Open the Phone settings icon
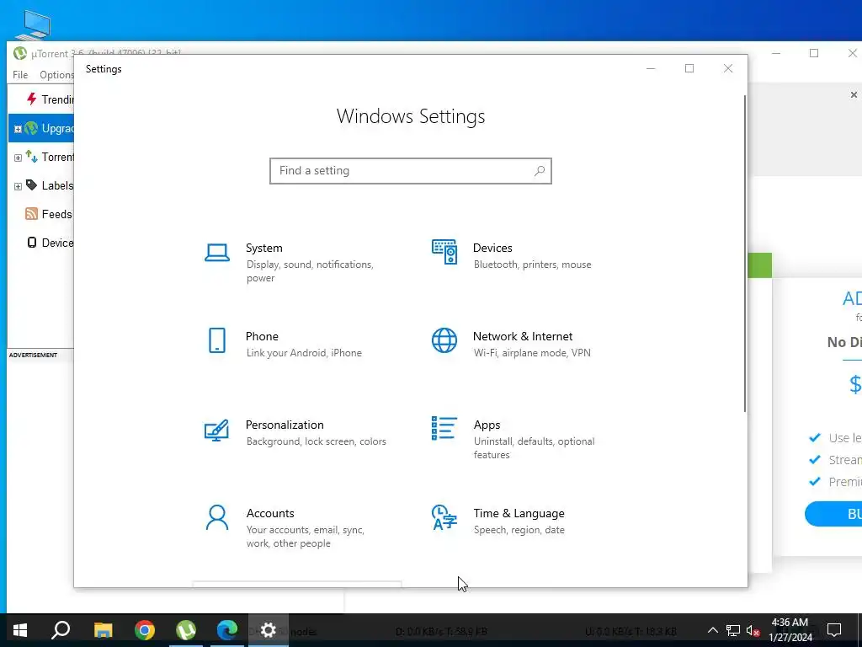The width and height of the screenshot is (862, 647). pyautogui.click(x=217, y=340)
